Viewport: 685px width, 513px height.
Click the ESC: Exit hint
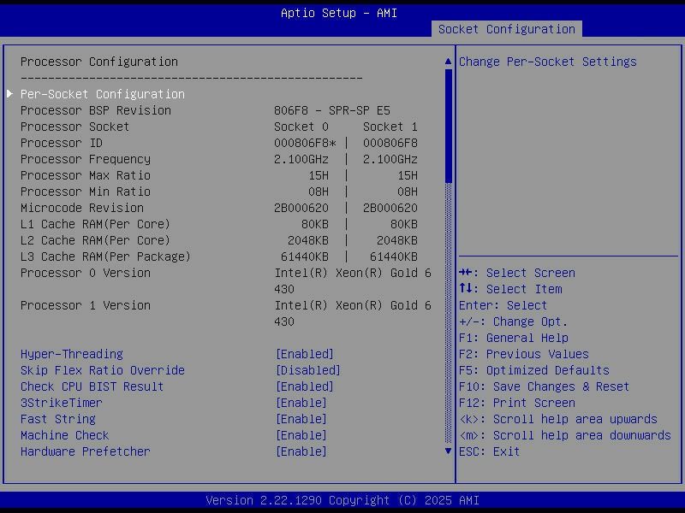tap(490, 451)
